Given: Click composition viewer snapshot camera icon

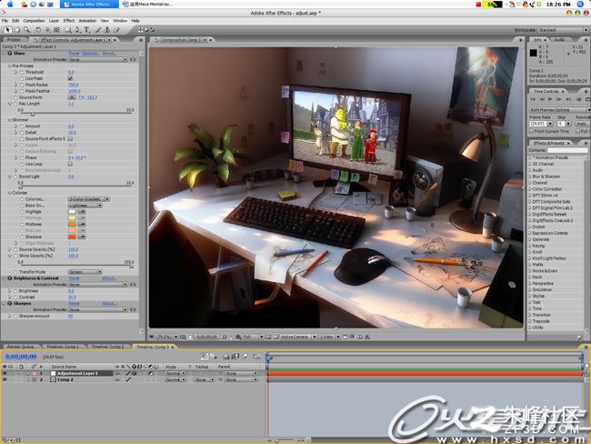Looking at the screenshot, I should tap(224, 337).
